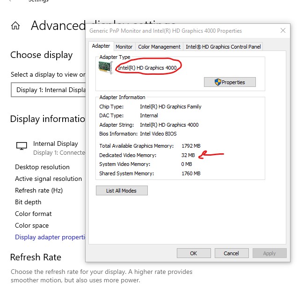Click the Total Available Graphics Memory label
The width and height of the screenshot is (305, 294).
(136, 146)
